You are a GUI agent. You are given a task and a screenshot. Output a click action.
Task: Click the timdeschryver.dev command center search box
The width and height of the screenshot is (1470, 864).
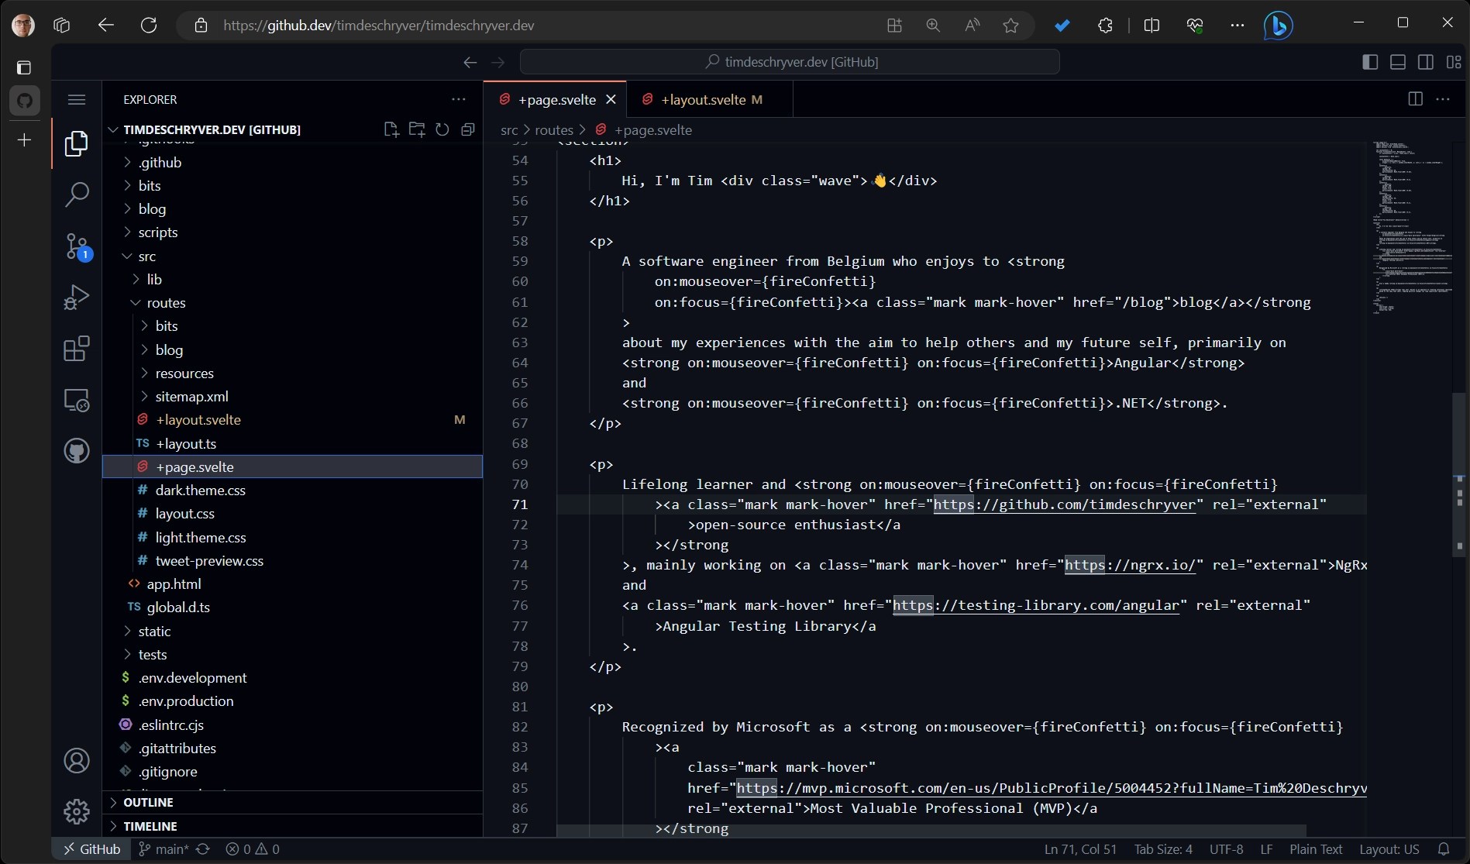(x=790, y=62)
